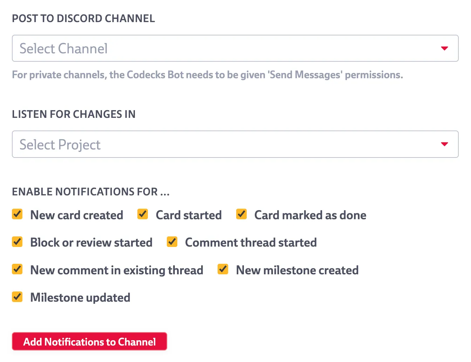
Task: Disable Comment thread started notifications
Action: click(x=172, y=242)
